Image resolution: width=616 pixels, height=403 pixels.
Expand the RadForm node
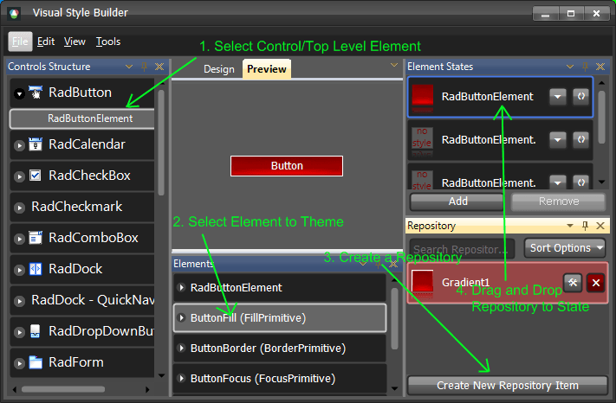[19, 363]
